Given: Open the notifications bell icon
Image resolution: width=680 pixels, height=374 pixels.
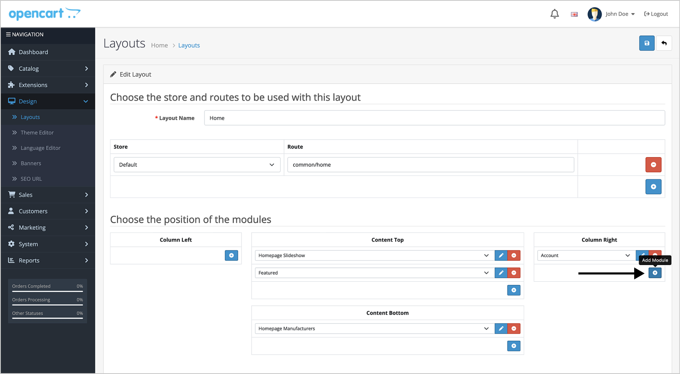Looking at the screenshot, I should 554,14.
